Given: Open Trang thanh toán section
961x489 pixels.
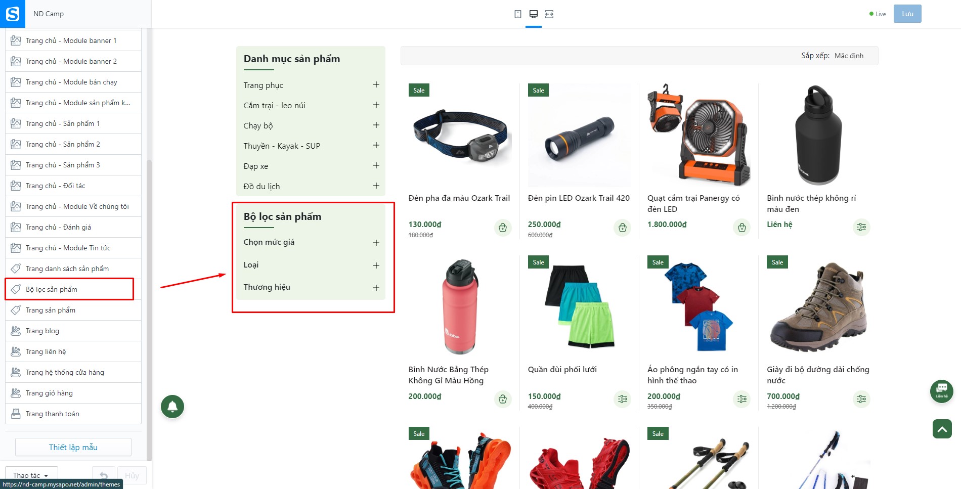Looking at the screenshot, I should (73, 414).
